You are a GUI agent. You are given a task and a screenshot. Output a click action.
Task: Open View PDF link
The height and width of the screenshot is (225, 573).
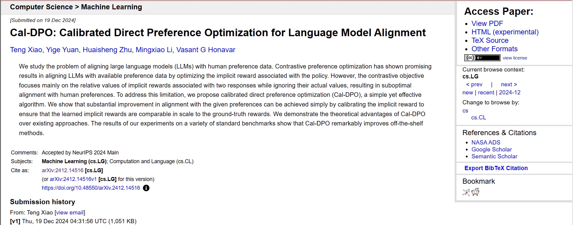pos(487,24)
